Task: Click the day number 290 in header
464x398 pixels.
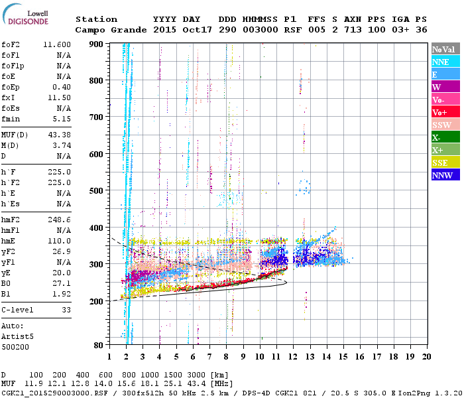Action: [227, 30]
